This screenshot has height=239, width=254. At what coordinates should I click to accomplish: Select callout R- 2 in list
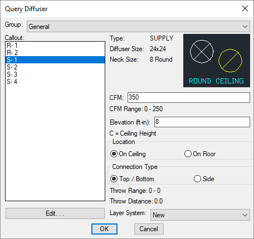(x=55, y=53)
